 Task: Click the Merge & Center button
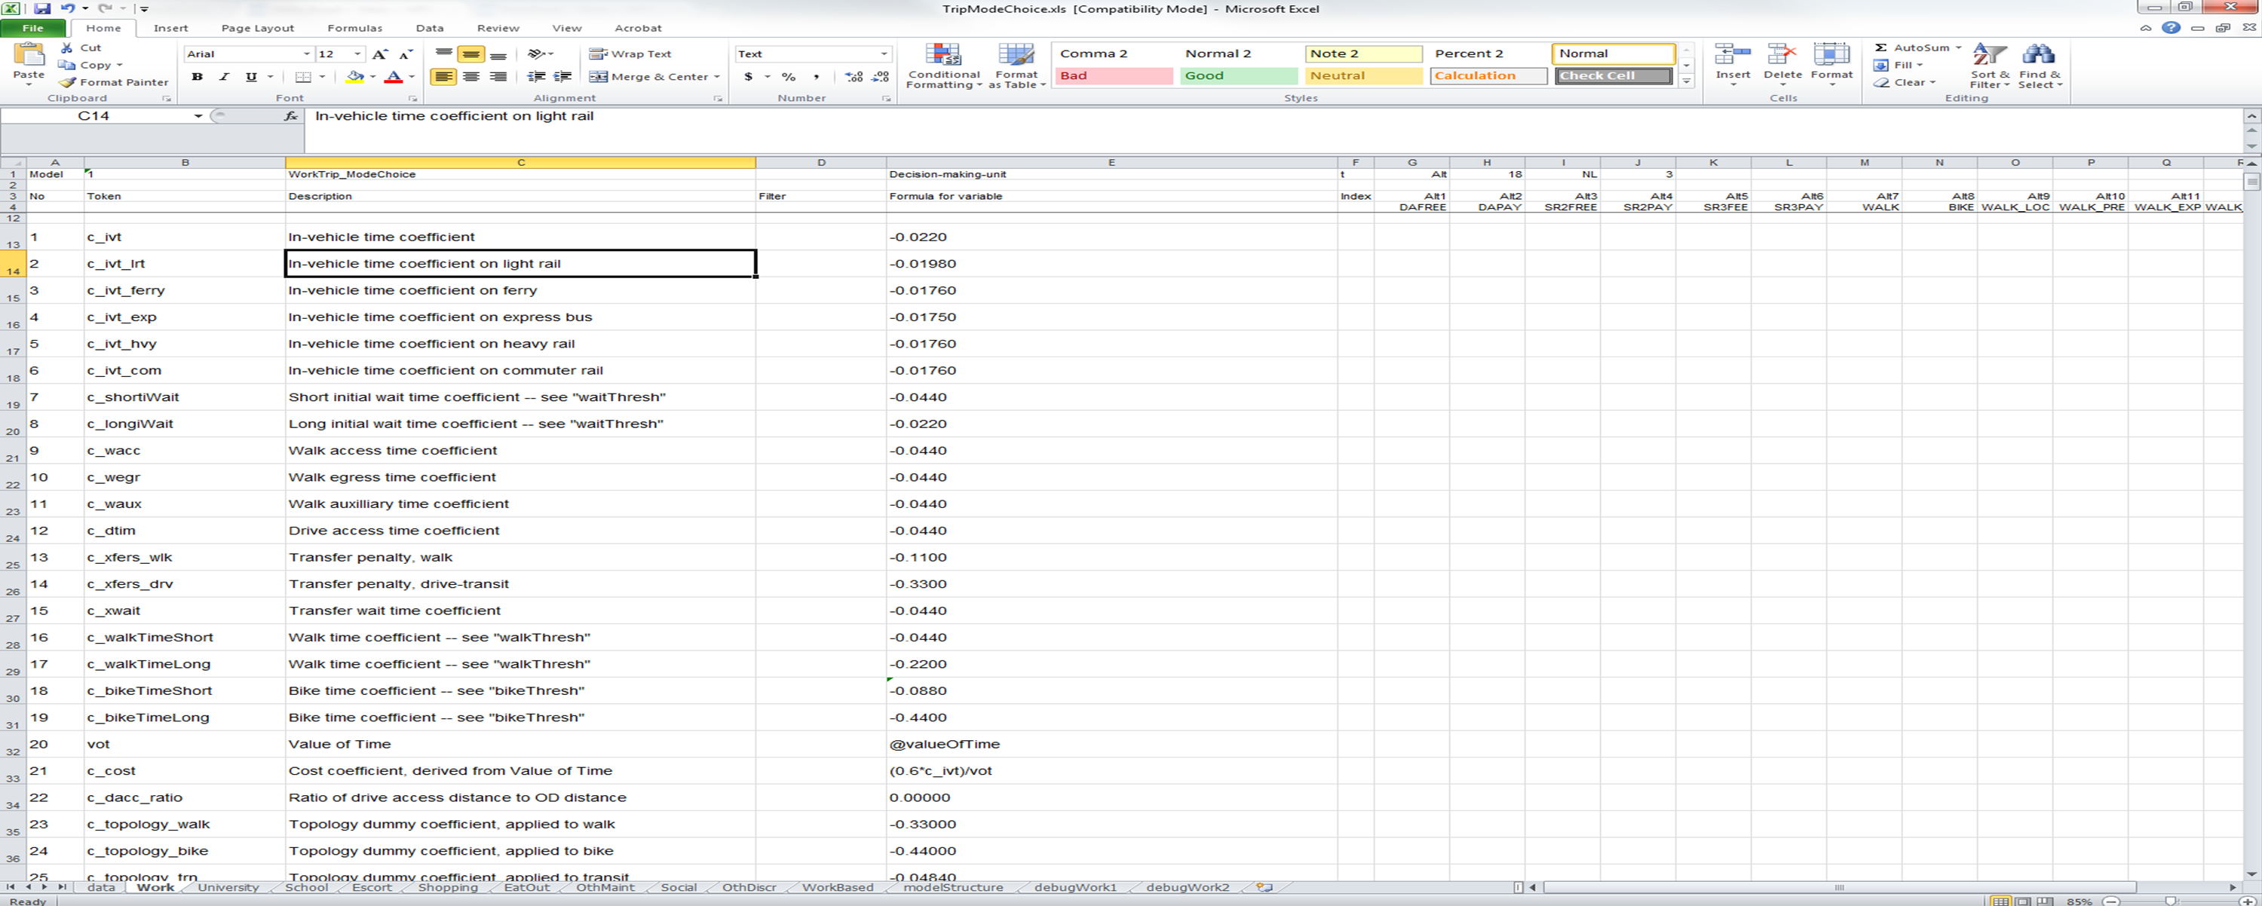(654, 76)
